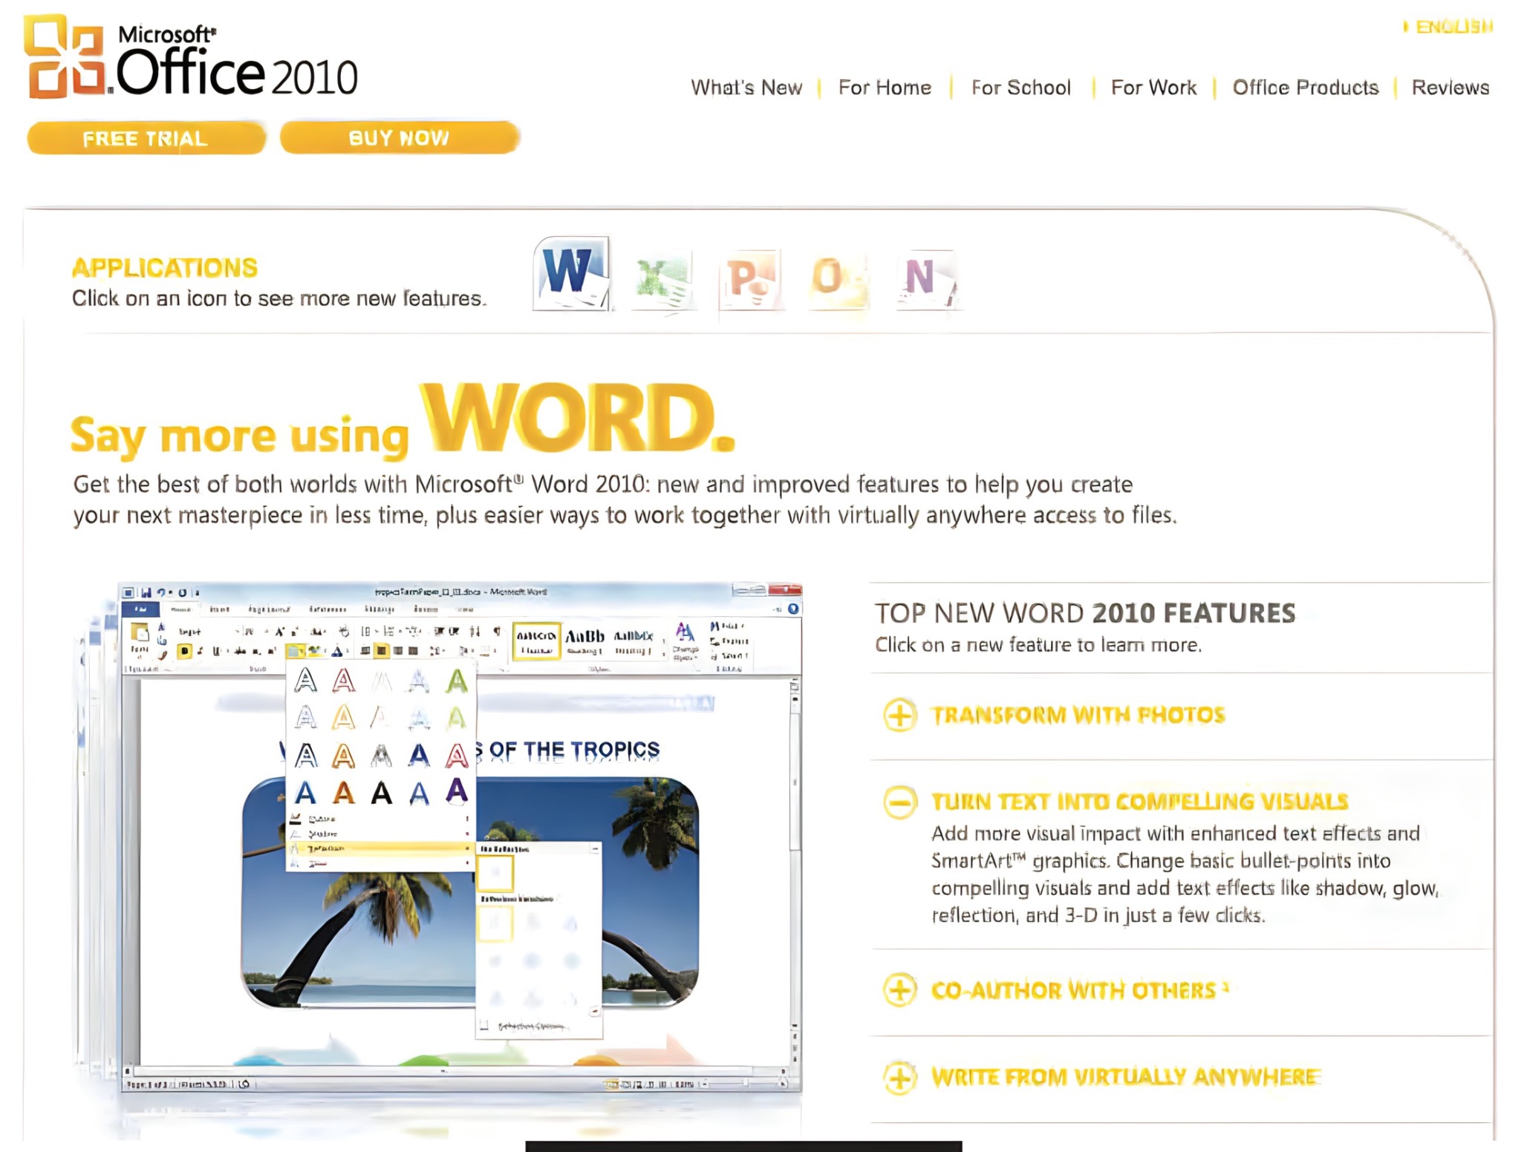
Task: Click the BUY NOW button
Action: pos(400,137)
